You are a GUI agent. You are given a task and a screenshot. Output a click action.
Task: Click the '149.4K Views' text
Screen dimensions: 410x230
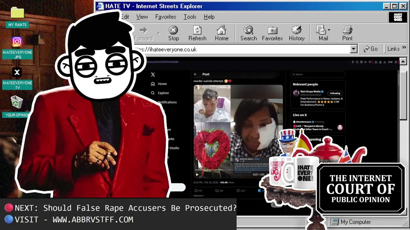[227, 182]
